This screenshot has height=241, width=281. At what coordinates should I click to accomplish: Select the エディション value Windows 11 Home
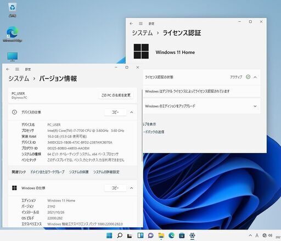61,200
